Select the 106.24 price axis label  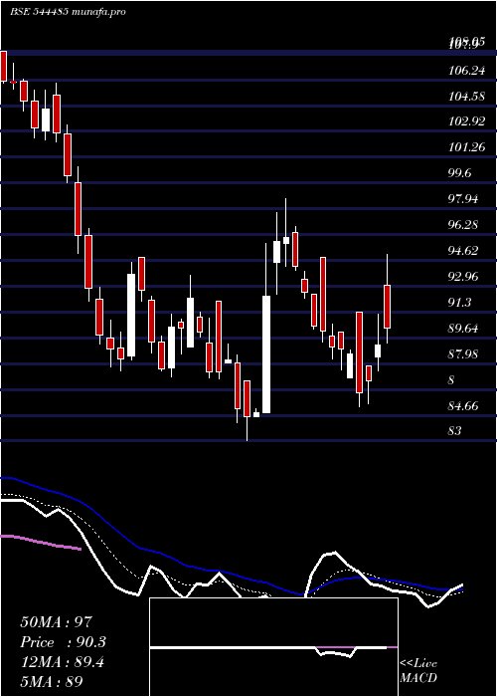coord(467,70)
